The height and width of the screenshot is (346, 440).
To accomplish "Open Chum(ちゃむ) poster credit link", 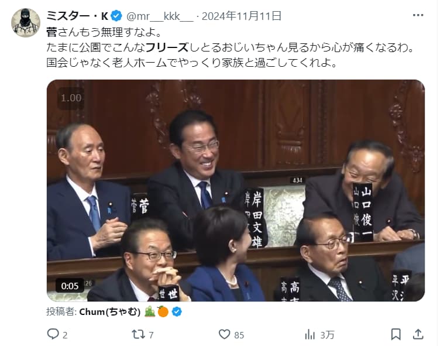I will pyautogui.click(x=110, y=311).
